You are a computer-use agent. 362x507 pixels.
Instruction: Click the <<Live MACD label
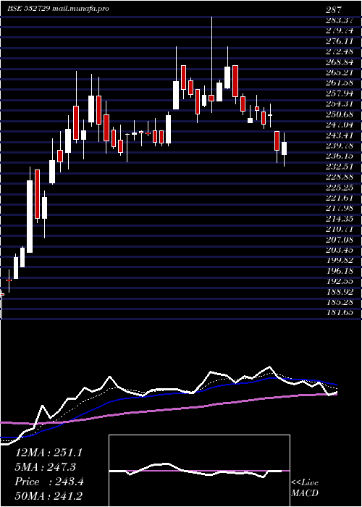click(305, 487)
